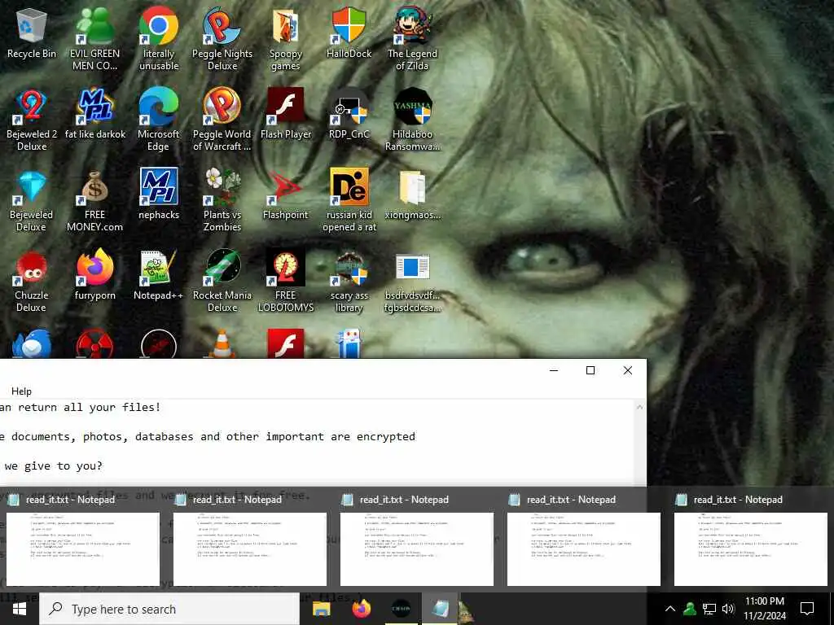Maximize the Notepad window
Screen dimensions: 834x625
pos(590,370)
